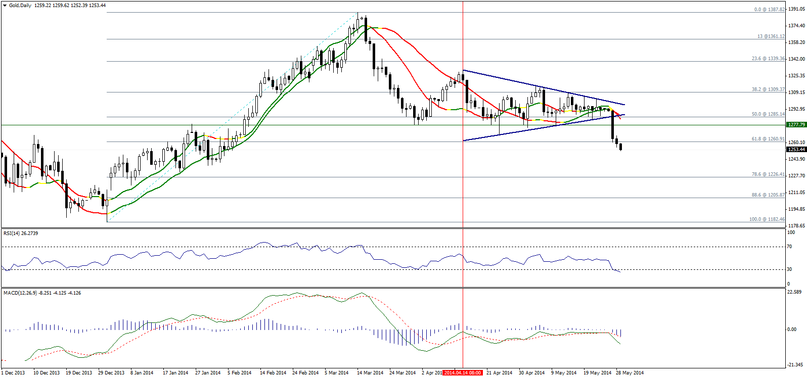The image size is (807, 377).
Task: Click the 30 Apr 2014 date label
Action: pos(532,373)
